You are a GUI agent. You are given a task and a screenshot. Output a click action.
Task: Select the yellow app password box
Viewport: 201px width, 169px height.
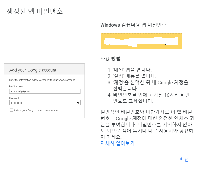click(x=141, y=41)
